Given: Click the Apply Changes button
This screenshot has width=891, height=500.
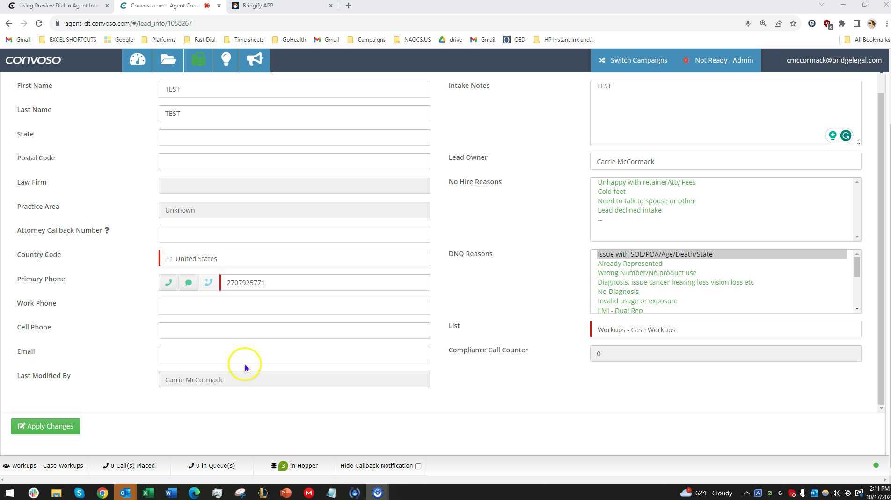Looking at the screenshot, I should [45, 426].
